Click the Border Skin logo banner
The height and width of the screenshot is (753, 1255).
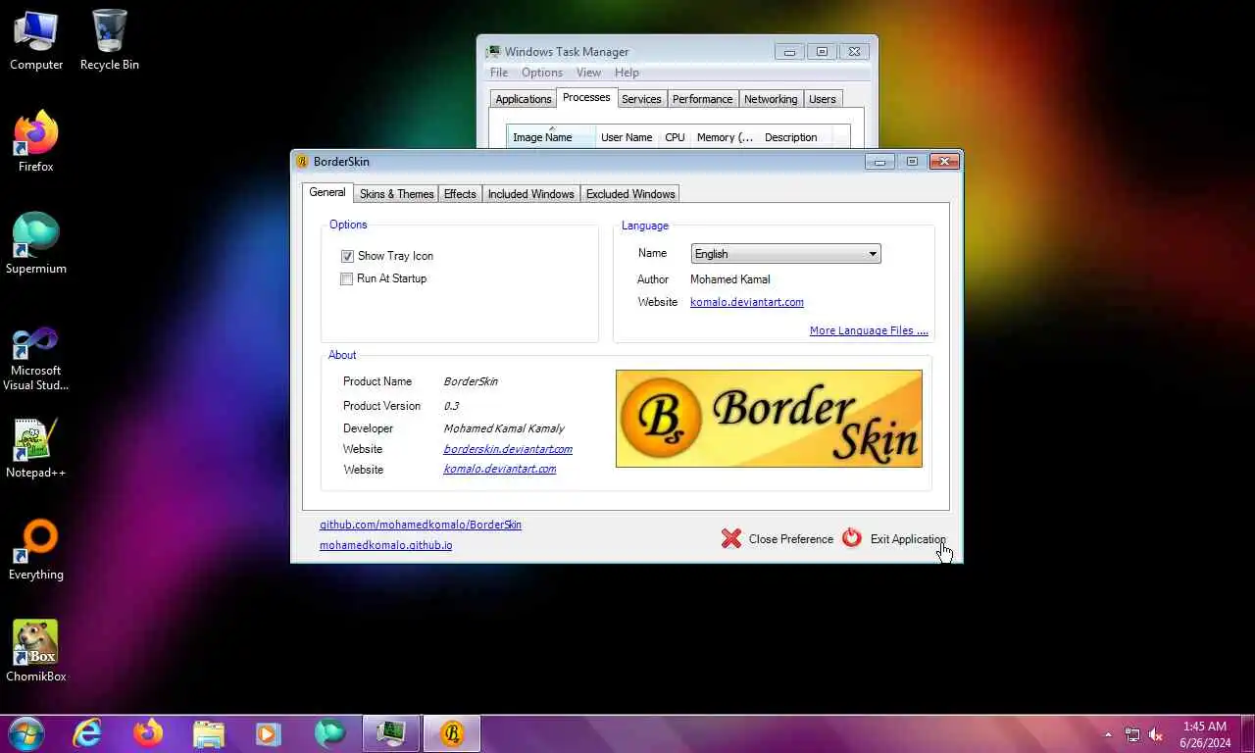click(x=769, y=419)
